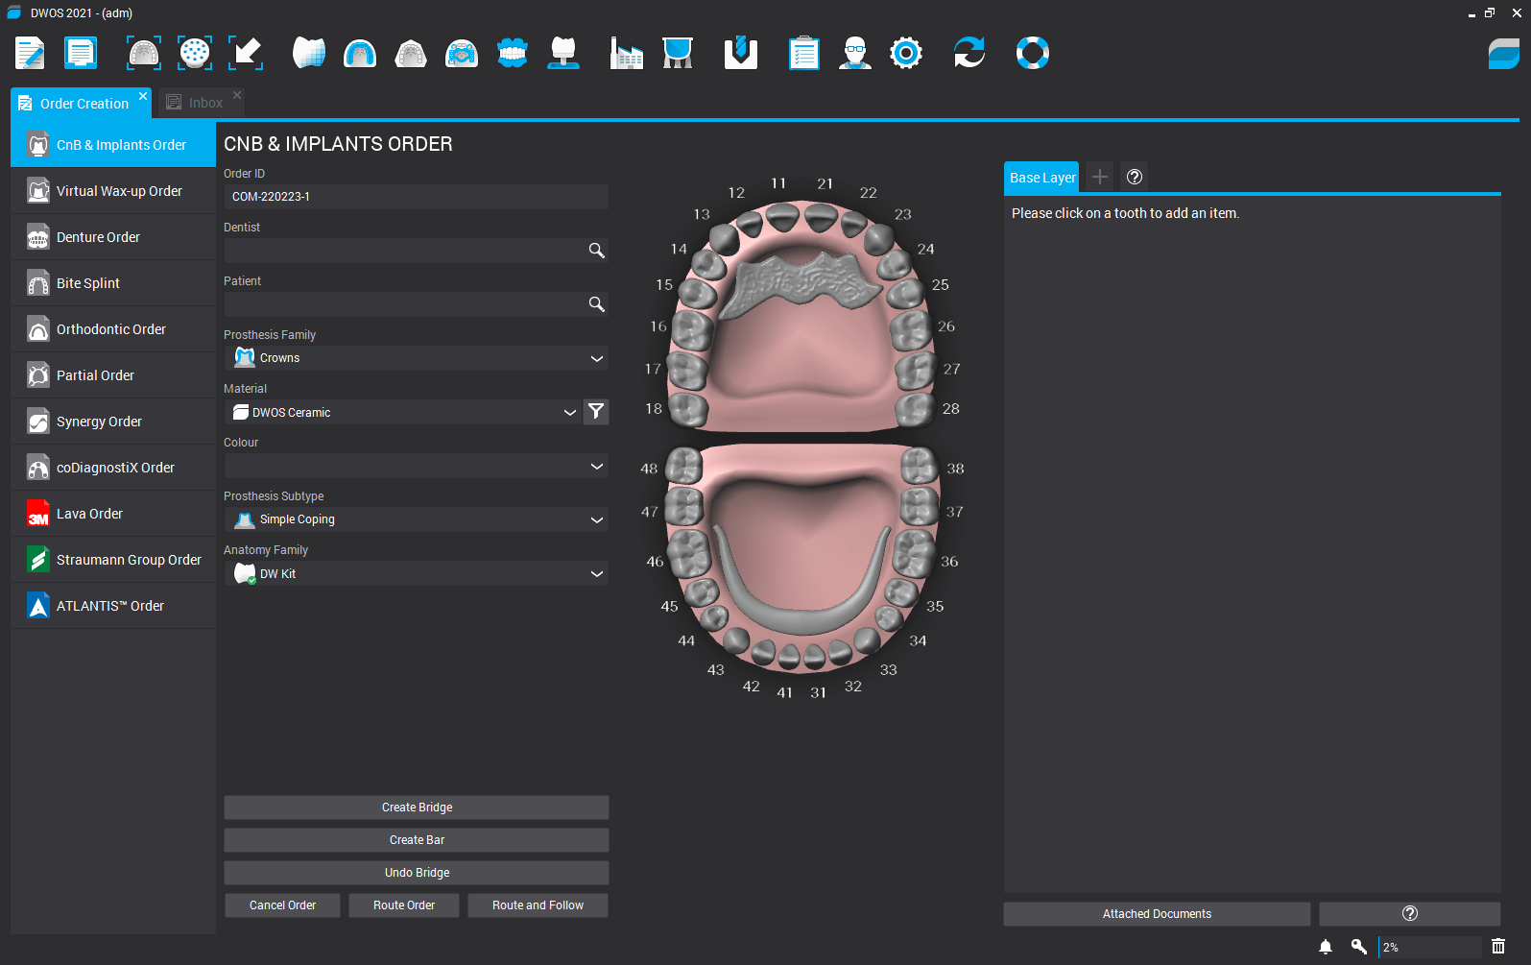Open the lifebuoy help support icon

pos(1033,53)
